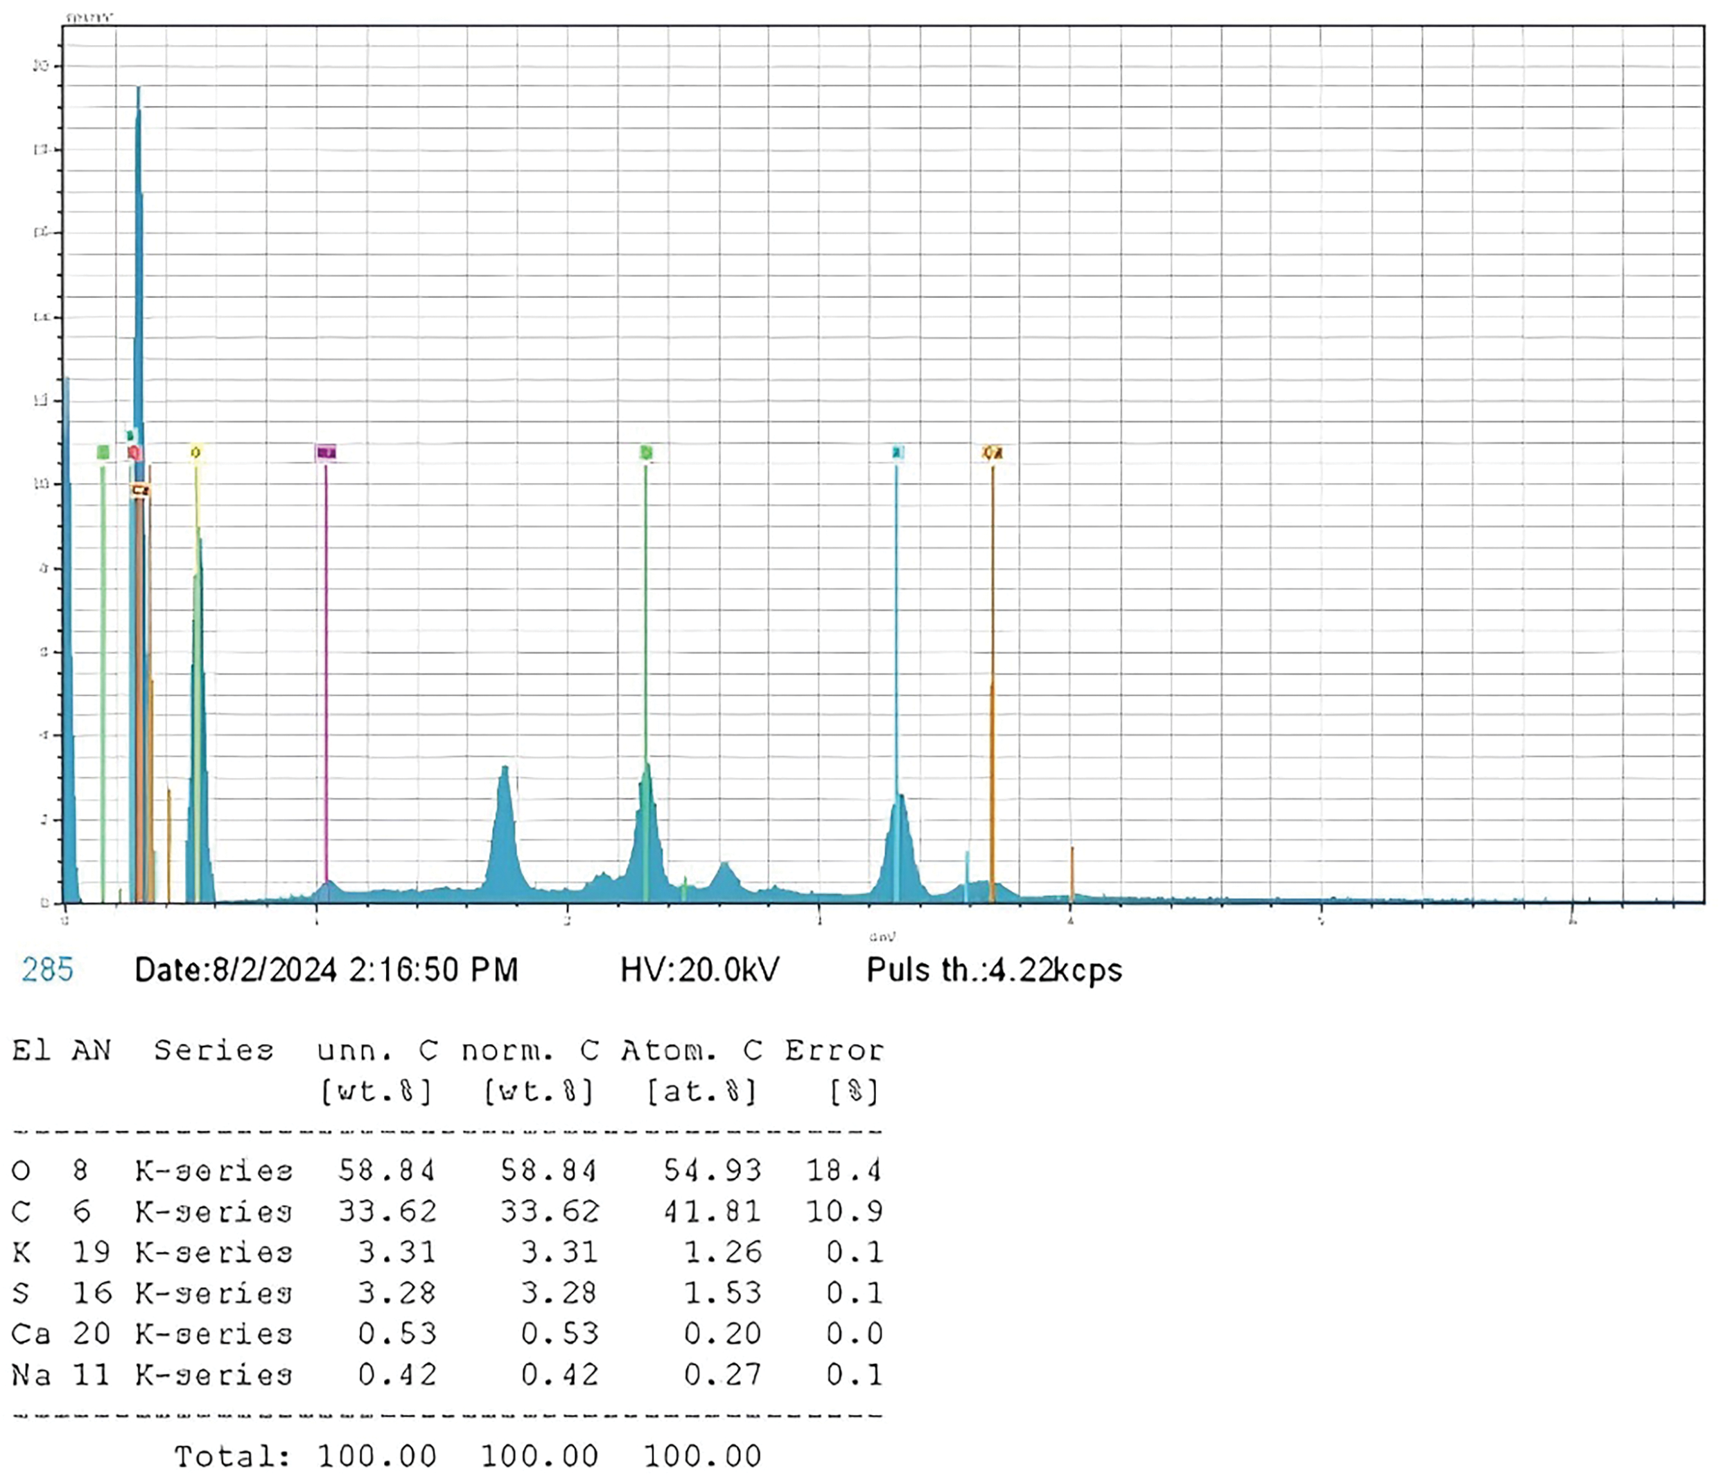Select the green S marker near 2.3 keV
This screenshot has width=1721, height=1476.
[646, 453]
